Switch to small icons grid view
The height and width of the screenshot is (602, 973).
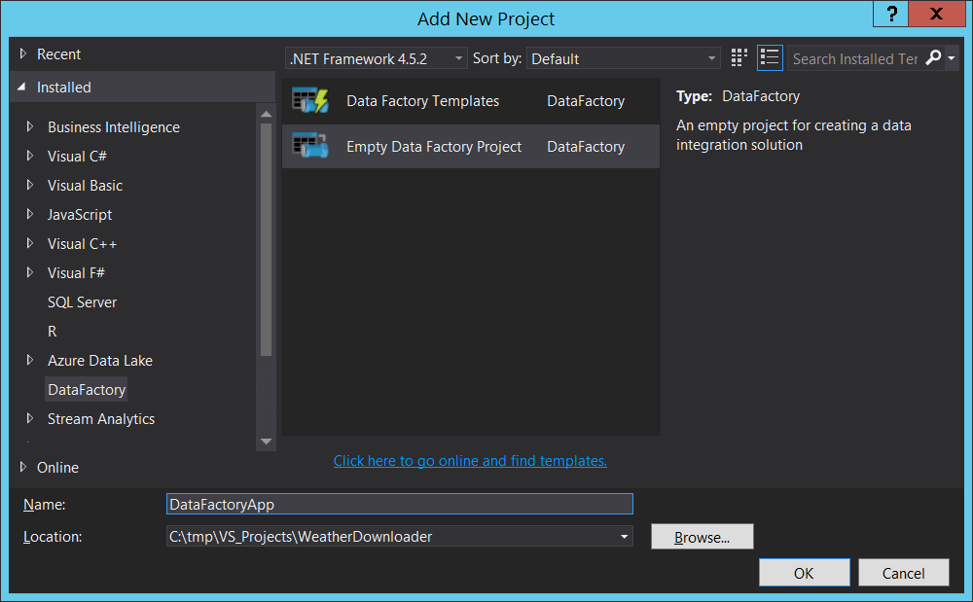[739, 58]
